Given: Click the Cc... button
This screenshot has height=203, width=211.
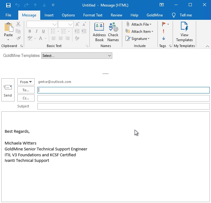Looking at the screenshot, I should (26, 98).
